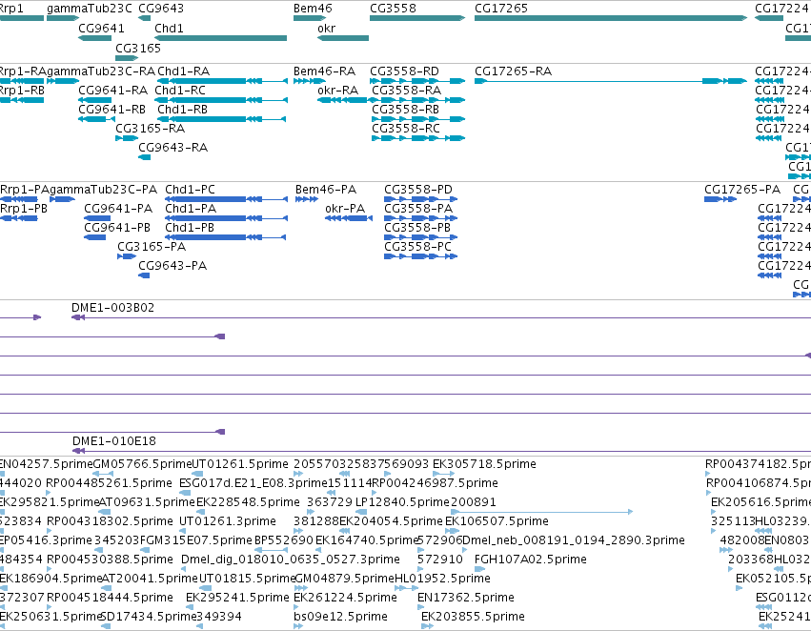Click the CG9643-RA transcript label
The height and width of the screenshot is (631, 811).
[x=172, y=148]
